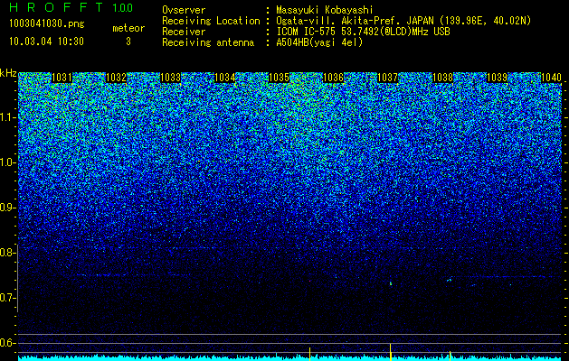
Task: Click the 0.6 kHz axis label
Action: 7,343
